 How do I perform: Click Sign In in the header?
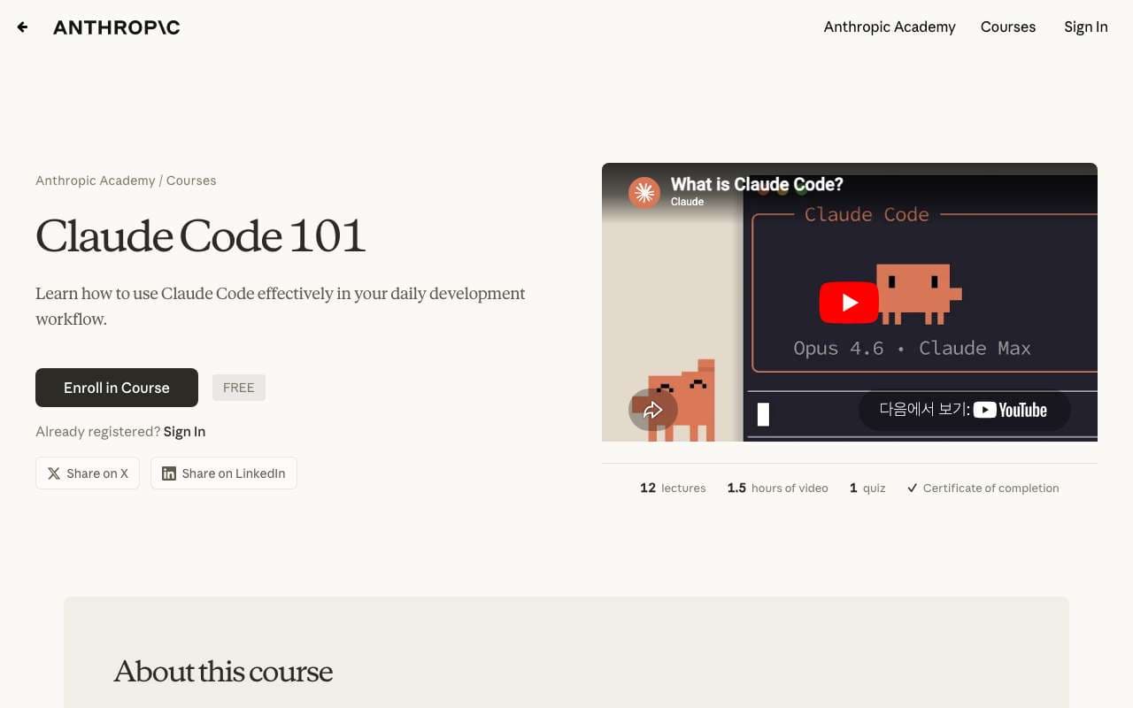point(1086,27)
